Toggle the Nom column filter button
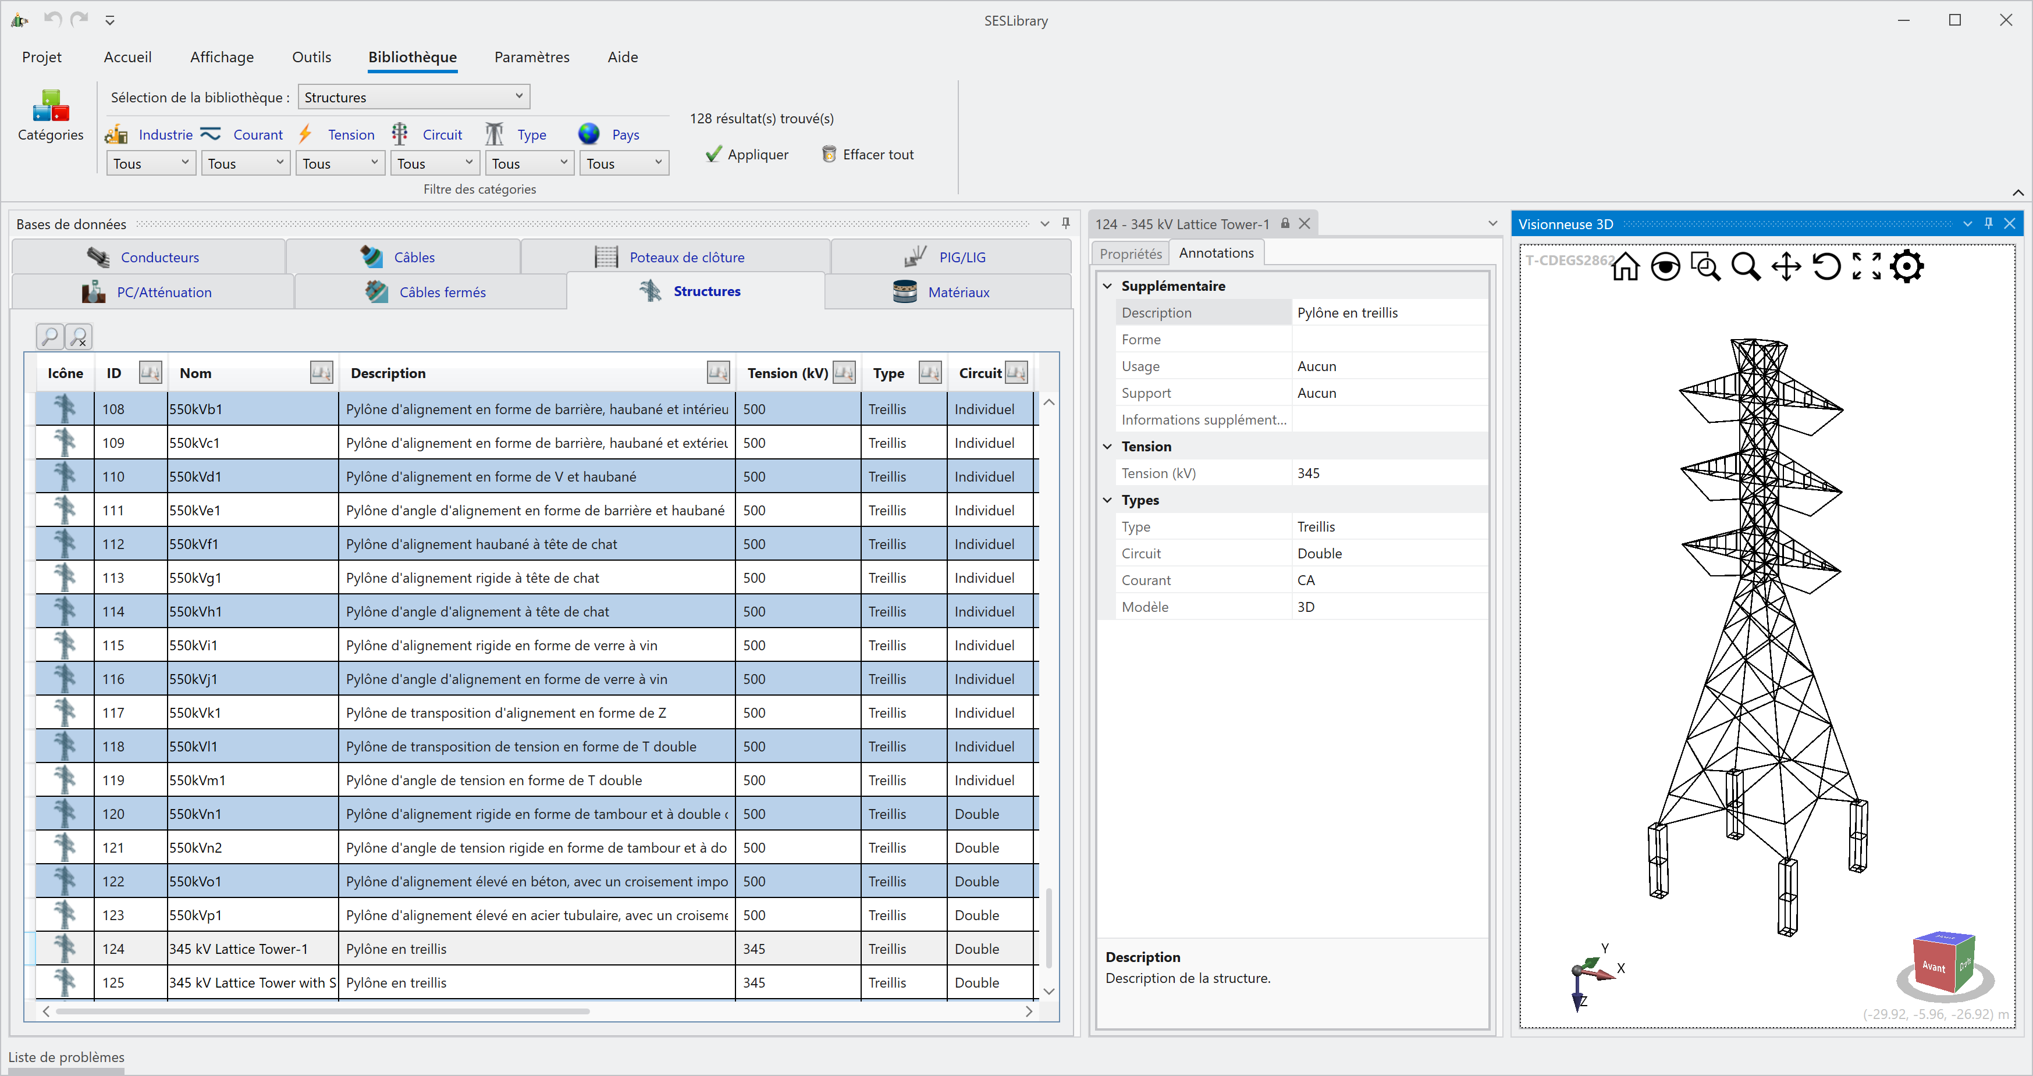This screenshot has width=2033, height=1076. [321, 372]
